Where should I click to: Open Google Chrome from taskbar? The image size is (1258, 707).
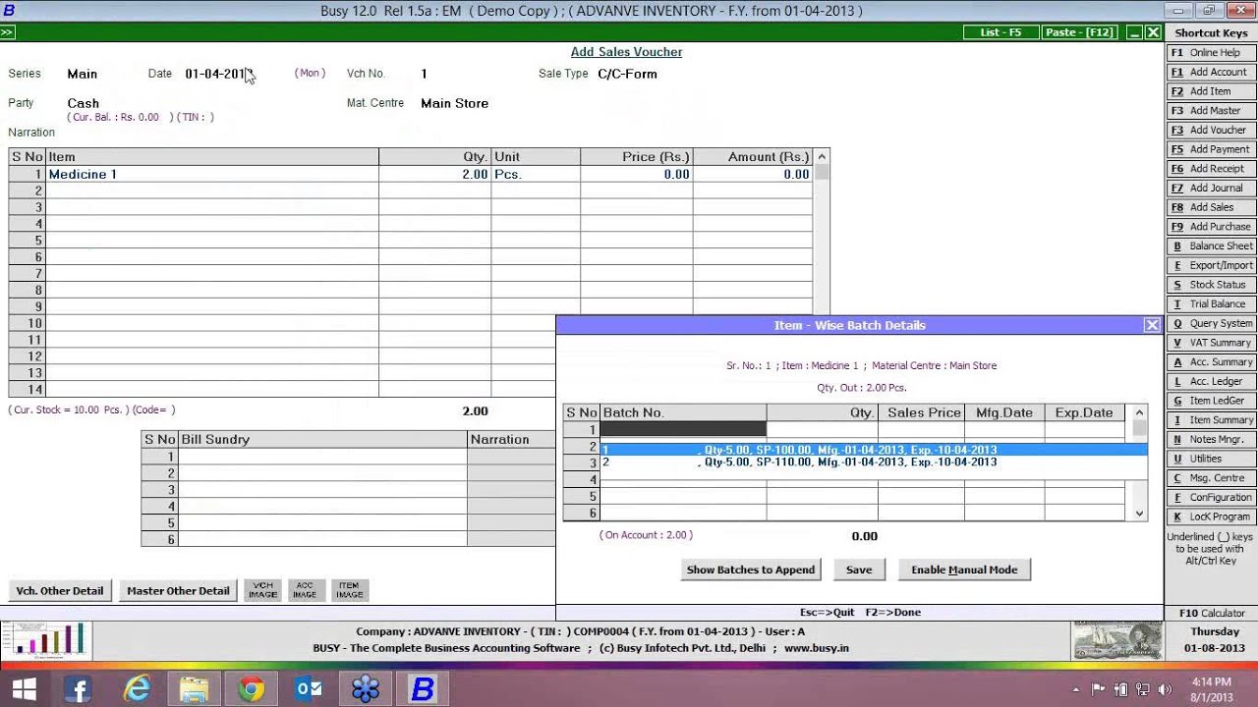click(x=251, y=689)
